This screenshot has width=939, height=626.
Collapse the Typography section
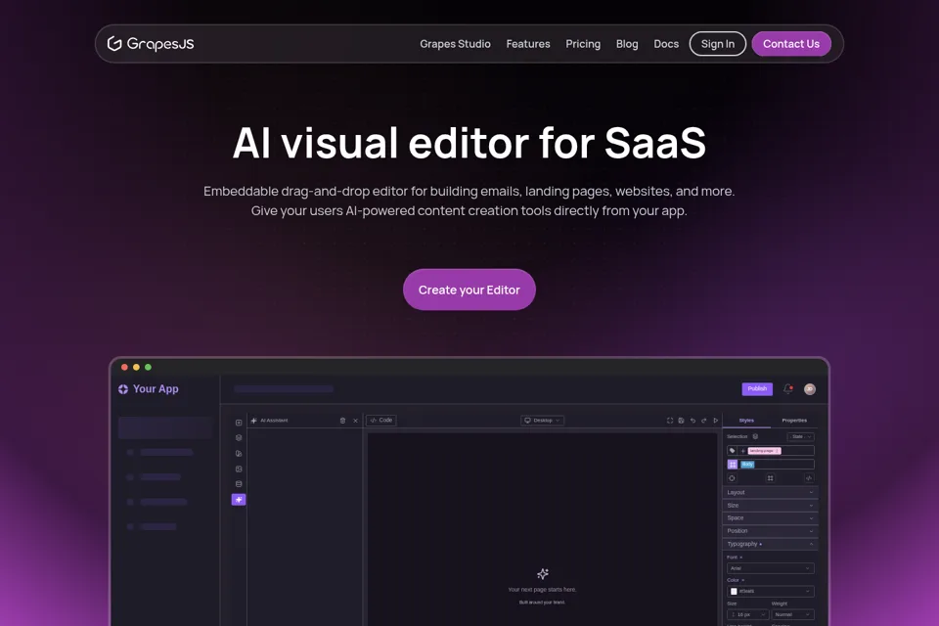tap(770, 544)
